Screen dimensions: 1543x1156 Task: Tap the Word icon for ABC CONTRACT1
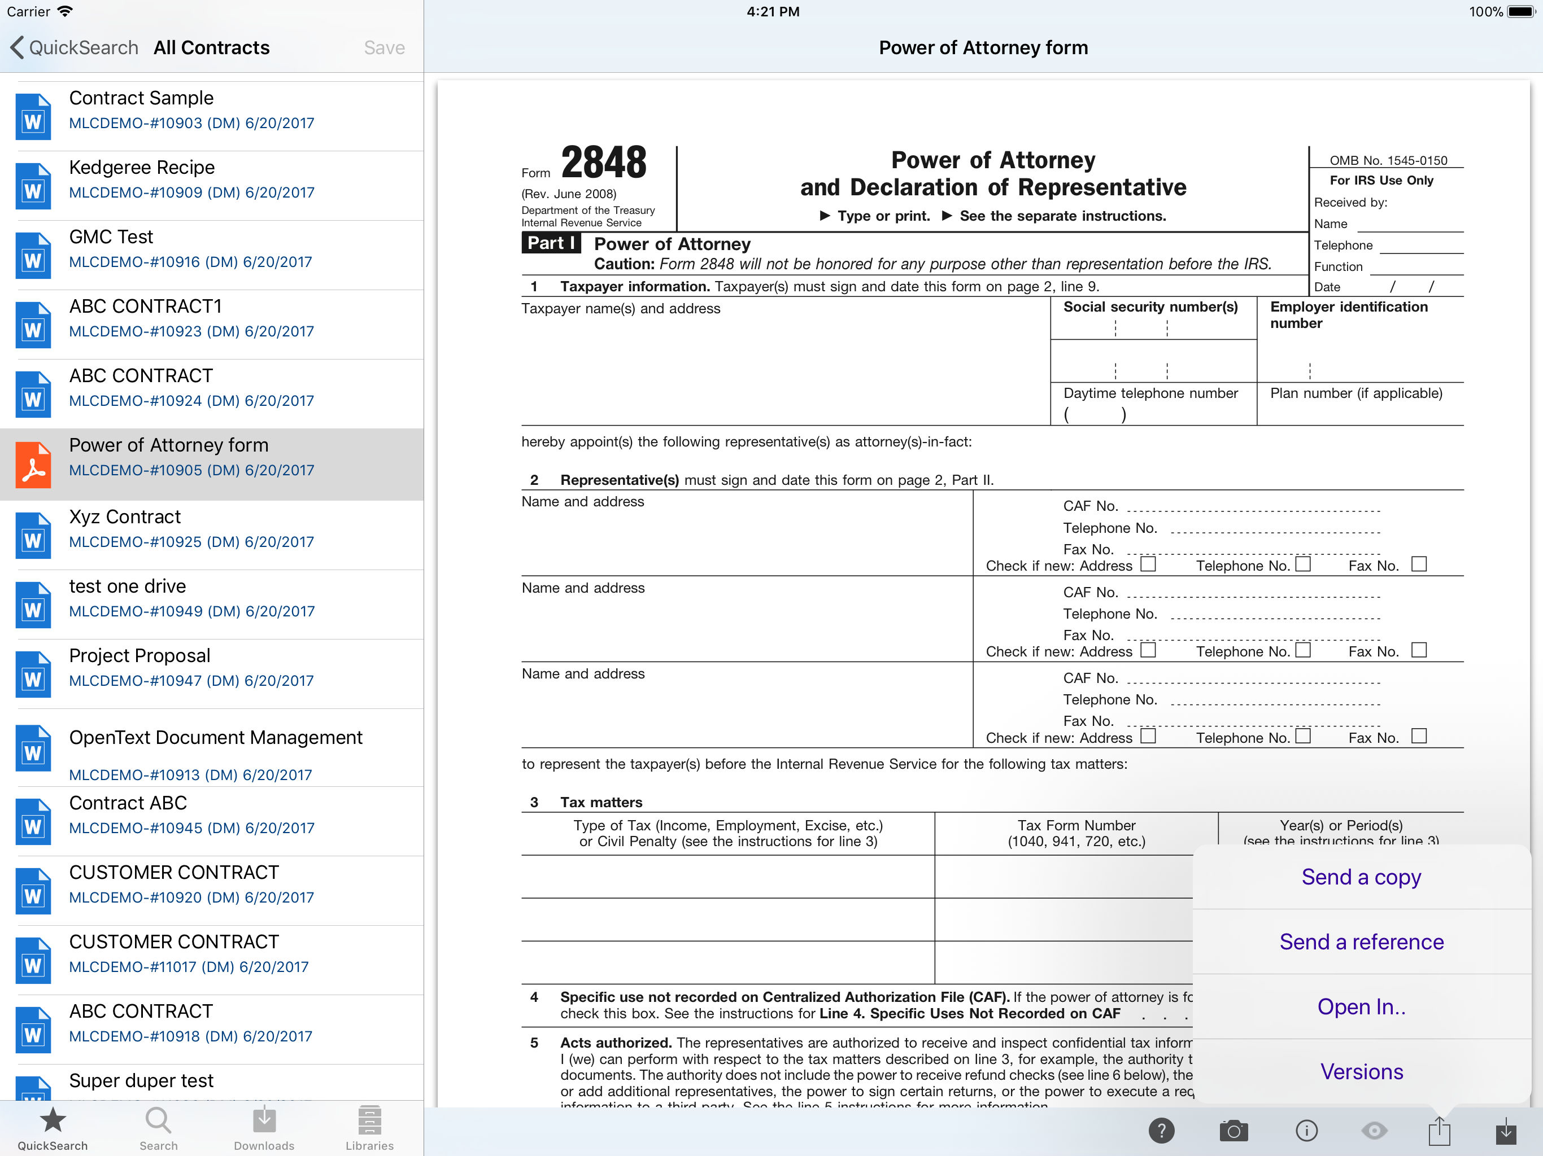pos(33,325)
